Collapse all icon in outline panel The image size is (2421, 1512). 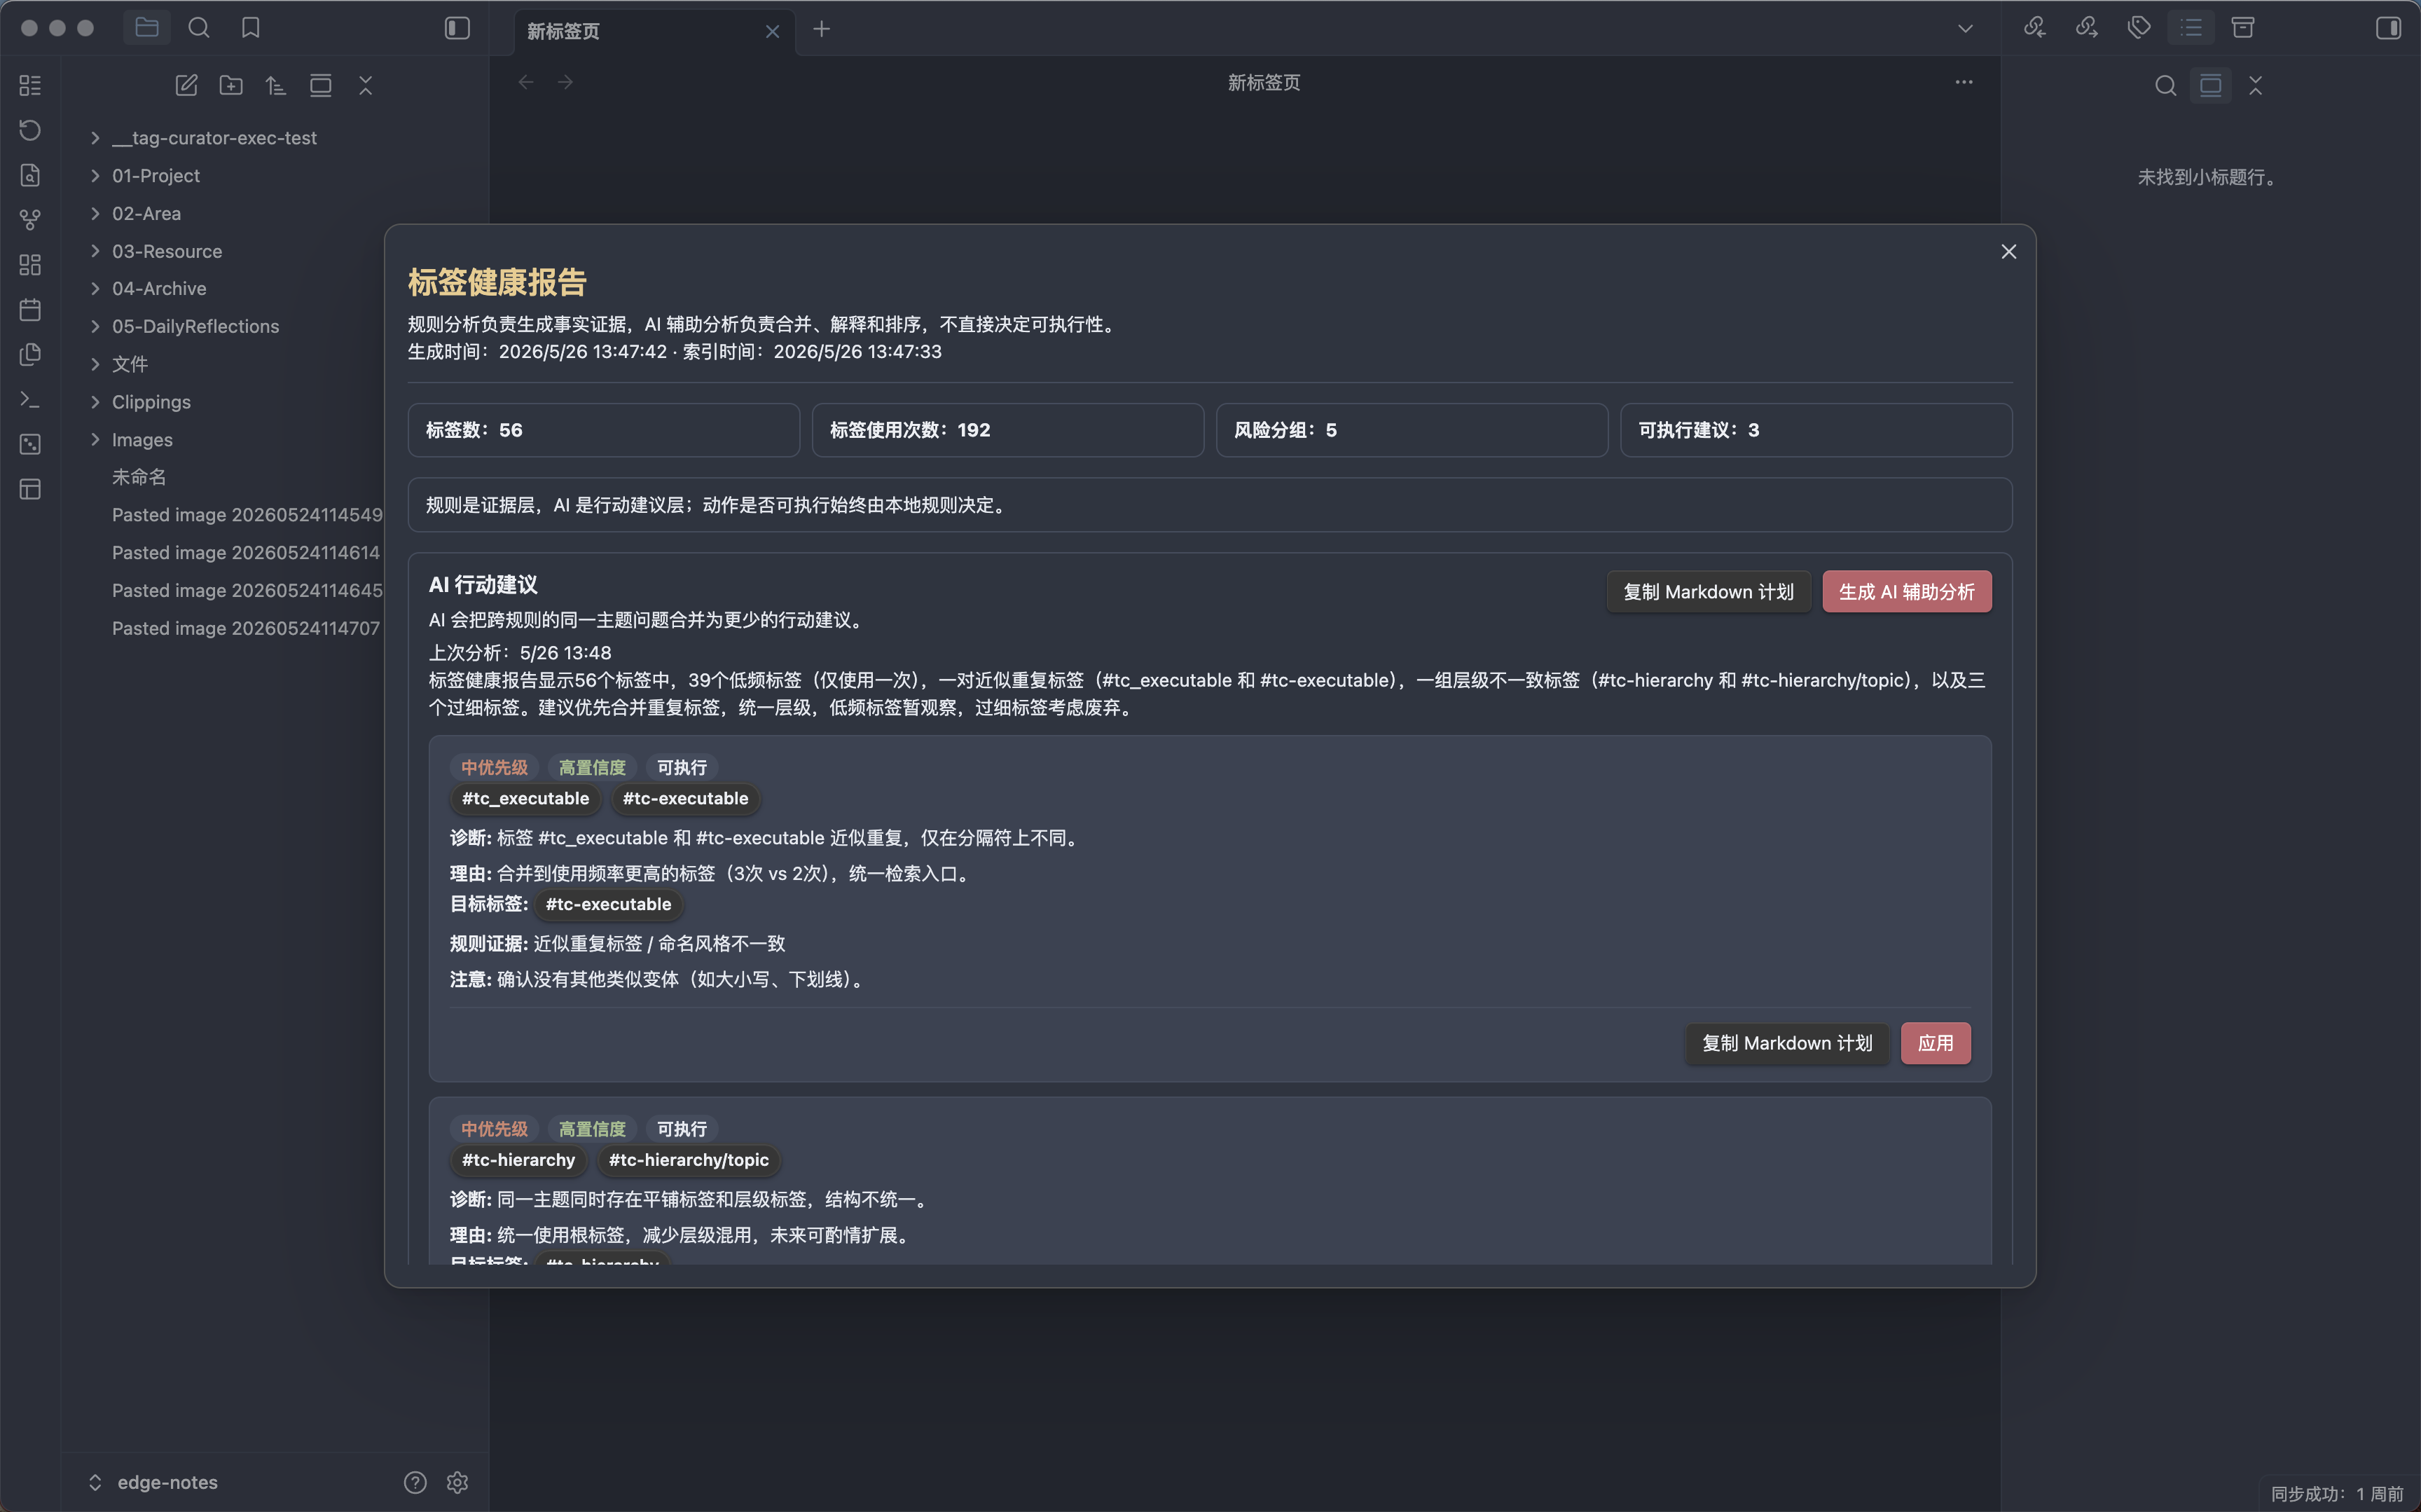tap(2255, 85)
